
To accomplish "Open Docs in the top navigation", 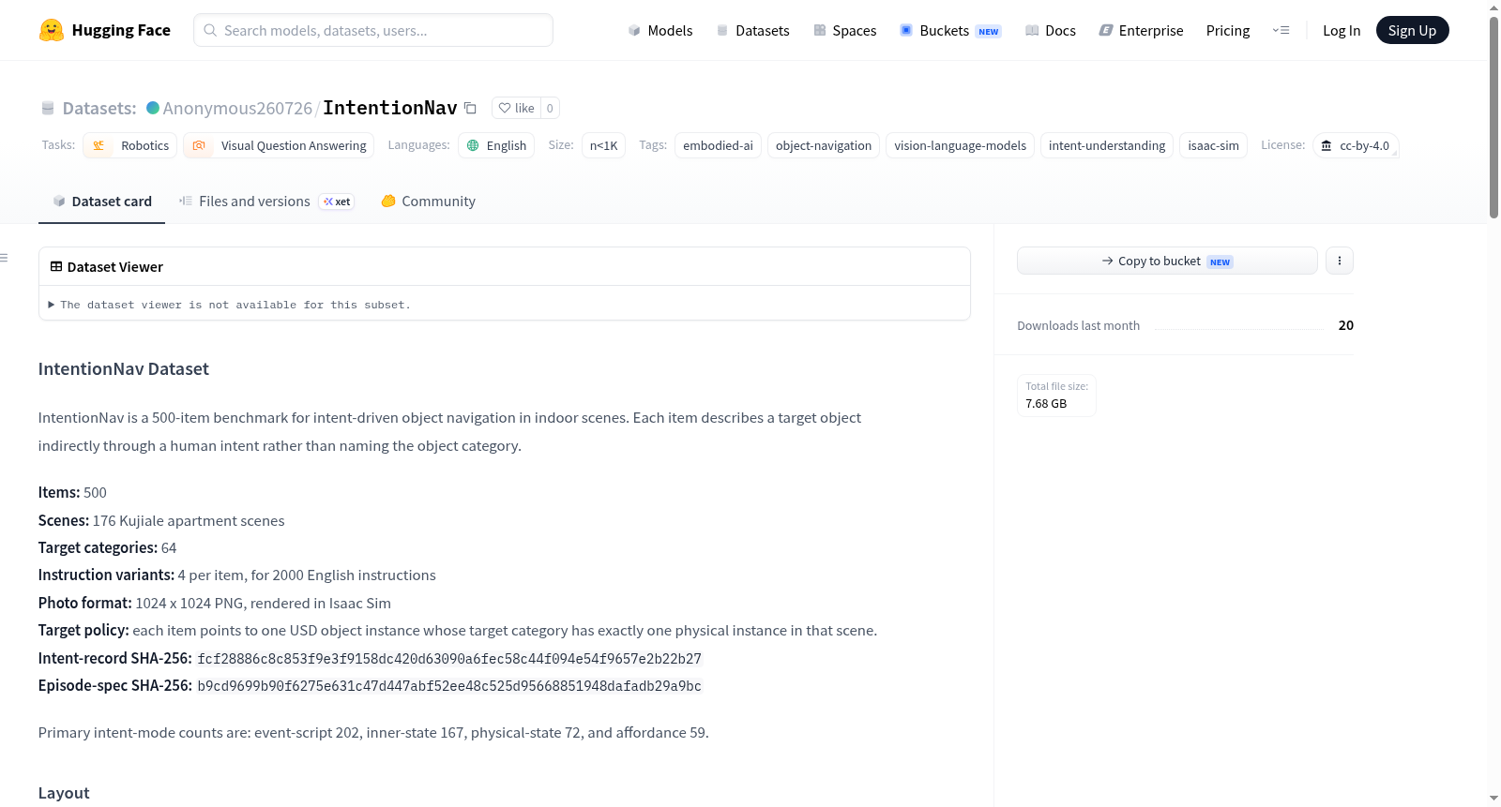I will tap(1051, 30).
